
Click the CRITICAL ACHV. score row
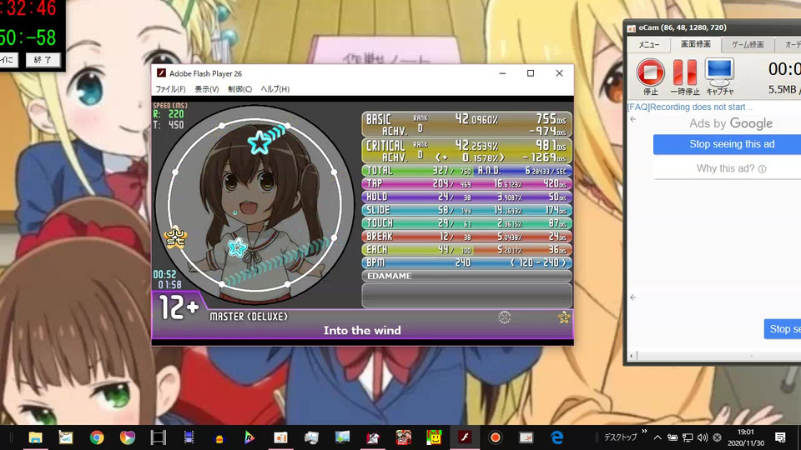[466, 151]
